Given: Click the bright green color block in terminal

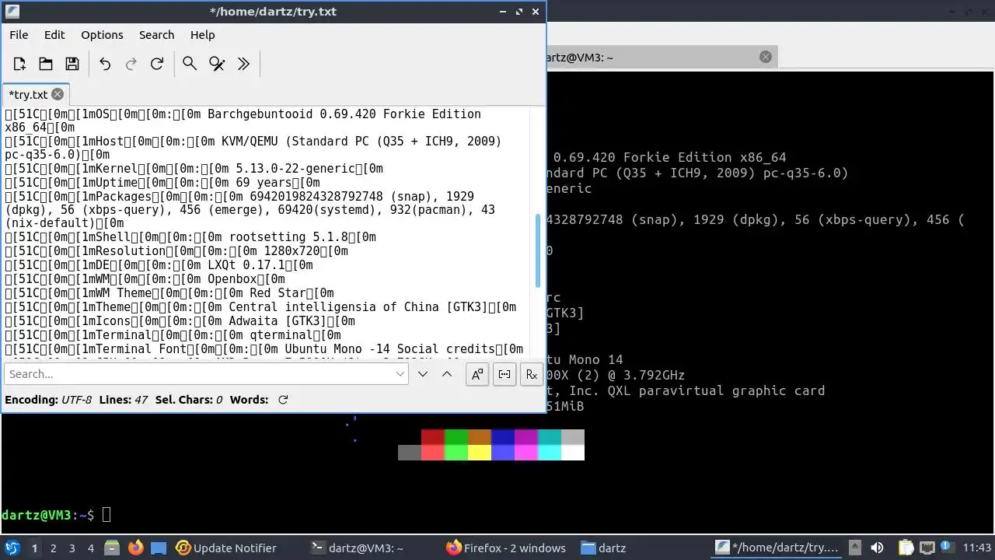Looking at the screenshot, I should click(x=456, y=453).
